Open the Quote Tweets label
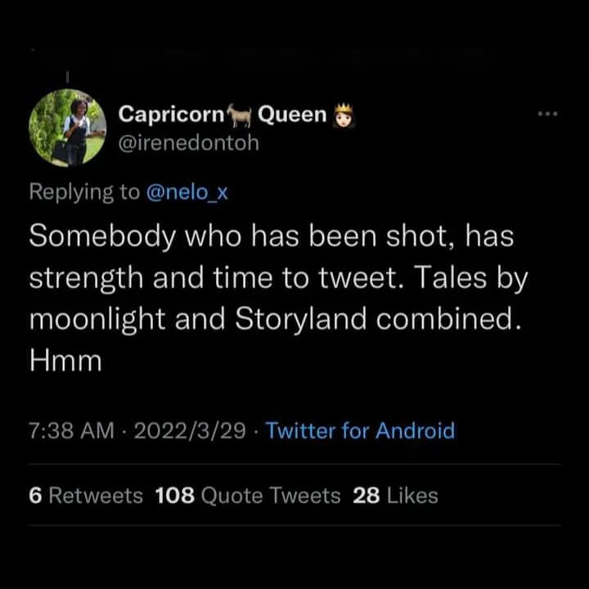The width and height of the screenshot is (589, 589). coord(270,495)
